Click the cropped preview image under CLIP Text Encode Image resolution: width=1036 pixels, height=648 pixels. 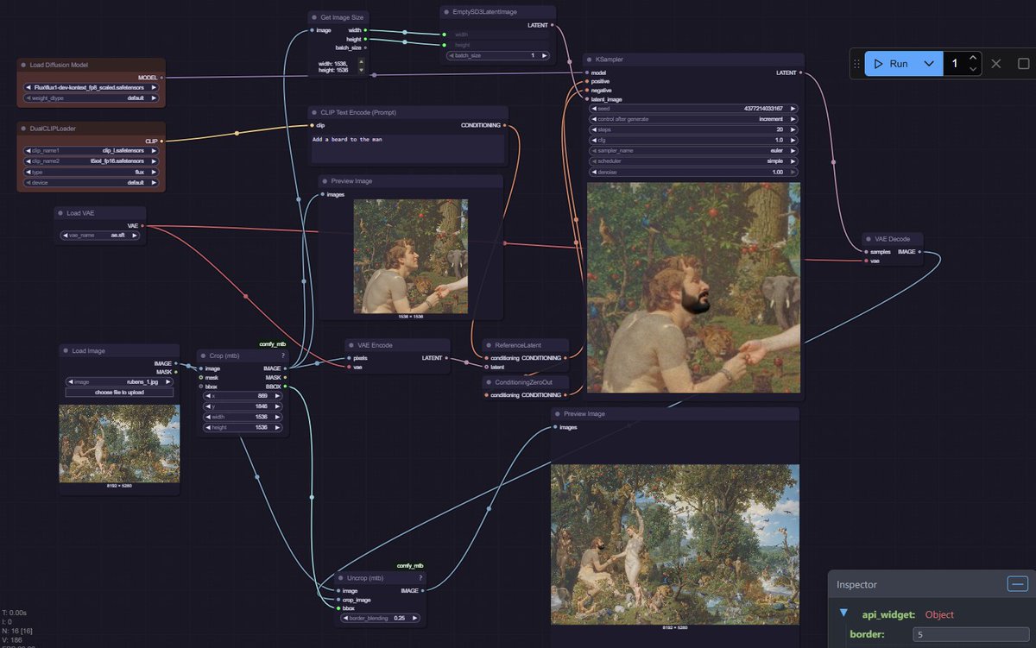pos(410,256)
